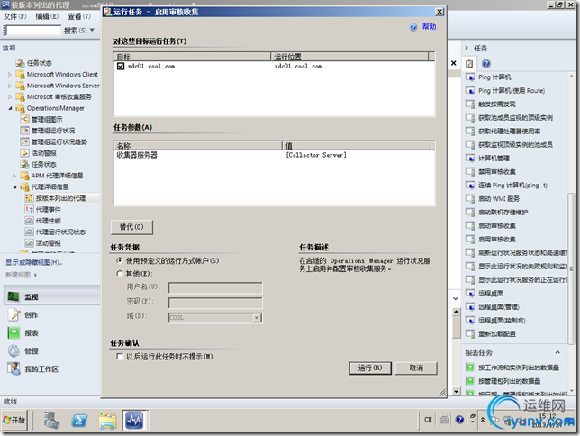Open the 管理 administration gear icon
The image size is (580, 436).
(14, 350)
